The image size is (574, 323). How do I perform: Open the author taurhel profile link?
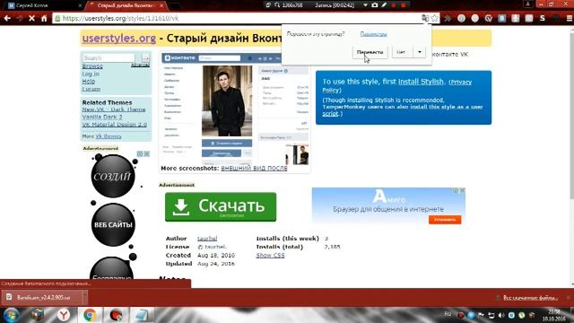click(207, 239)
